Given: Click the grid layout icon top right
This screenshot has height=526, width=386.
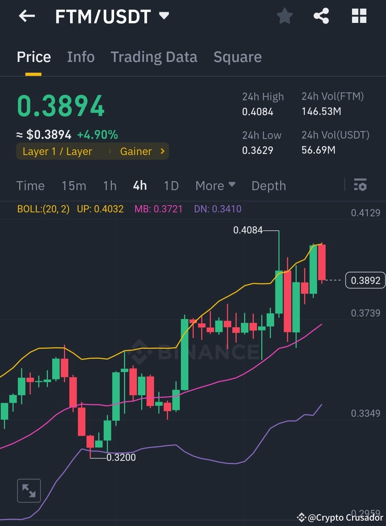Looking at the screenshot, I should [x=359, y=16].
